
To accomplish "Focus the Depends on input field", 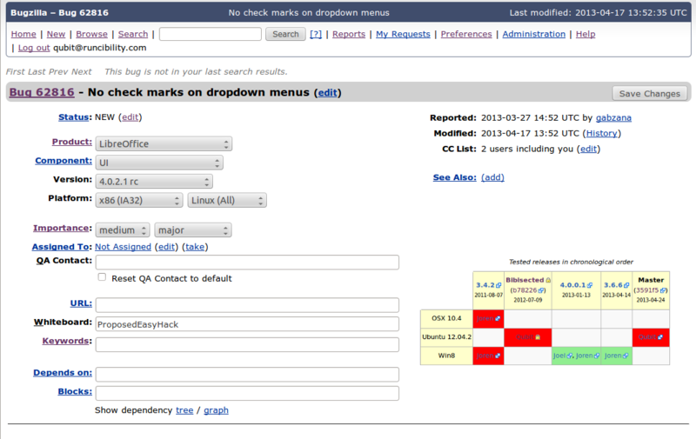I will [247, 375].
